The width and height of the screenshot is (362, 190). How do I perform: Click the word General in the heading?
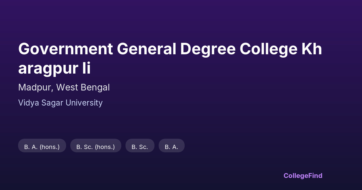tap(146, 49)
